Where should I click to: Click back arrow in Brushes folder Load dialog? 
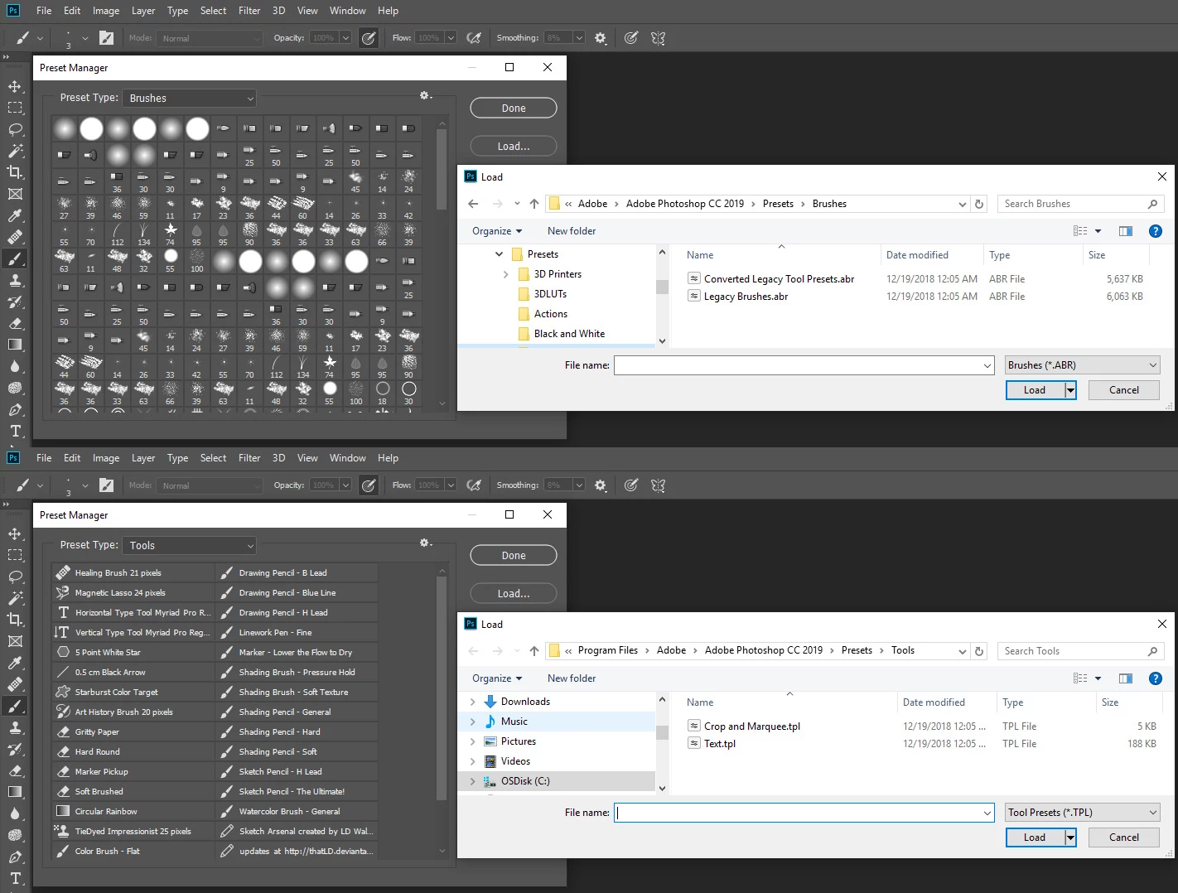pyautogui.click(x=473, y=204)
